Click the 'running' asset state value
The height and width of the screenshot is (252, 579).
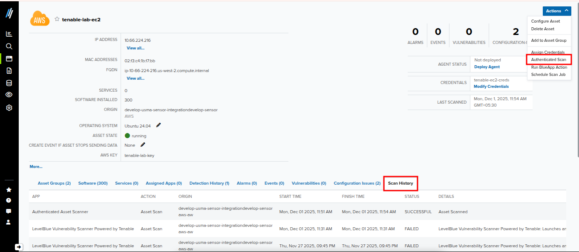[139, 136]
